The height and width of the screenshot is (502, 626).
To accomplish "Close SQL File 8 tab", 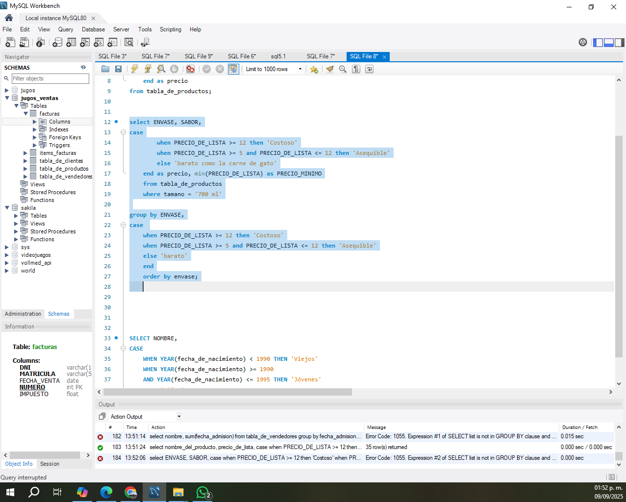I will [x=384, y=57].
